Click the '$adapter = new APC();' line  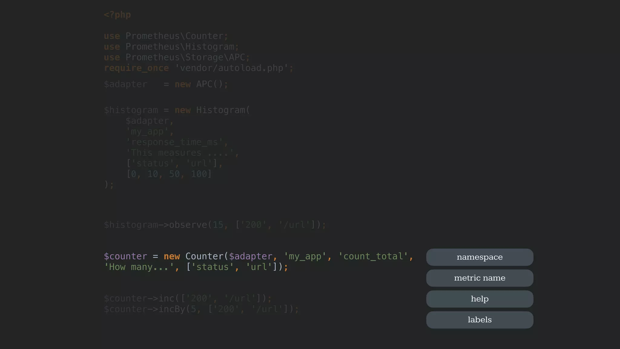(166, 84)
